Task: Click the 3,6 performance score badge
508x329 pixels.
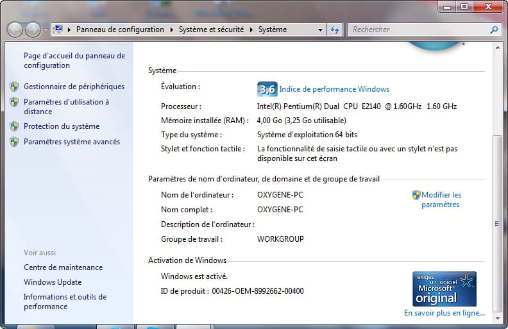Action: click(267, 89)
